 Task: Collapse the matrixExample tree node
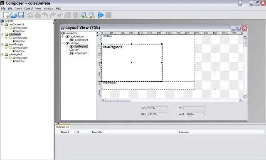coord(2,45)
